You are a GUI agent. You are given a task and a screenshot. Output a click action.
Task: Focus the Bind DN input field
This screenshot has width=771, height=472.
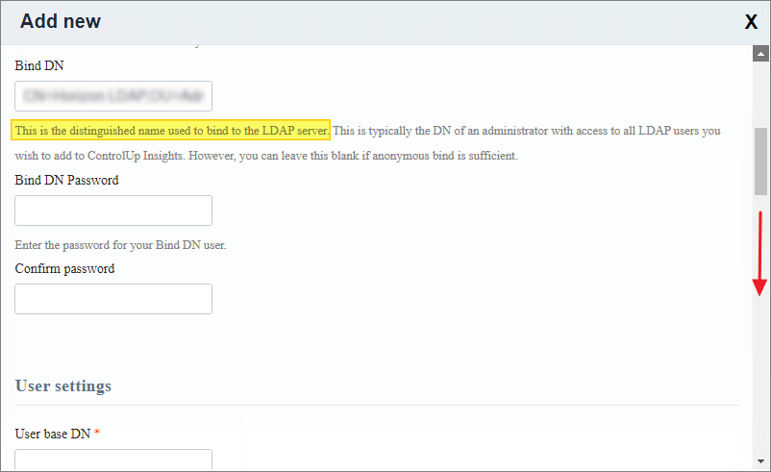coord(113,96)
